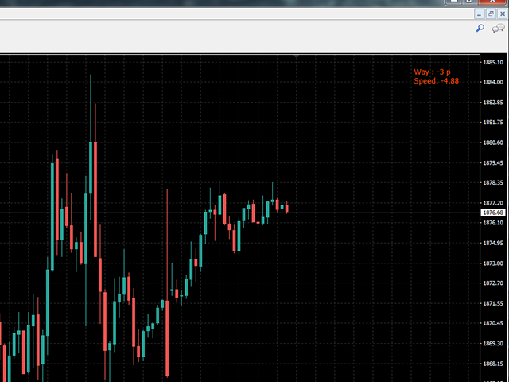
Task: Click price scale value 1881.75
Action: [x=493, y=123]
